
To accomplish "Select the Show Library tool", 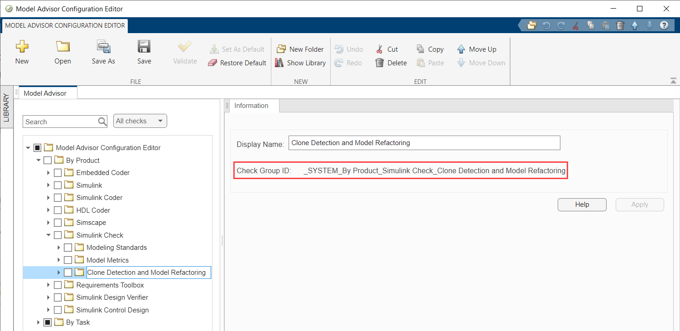I will [x=300, y=63].
